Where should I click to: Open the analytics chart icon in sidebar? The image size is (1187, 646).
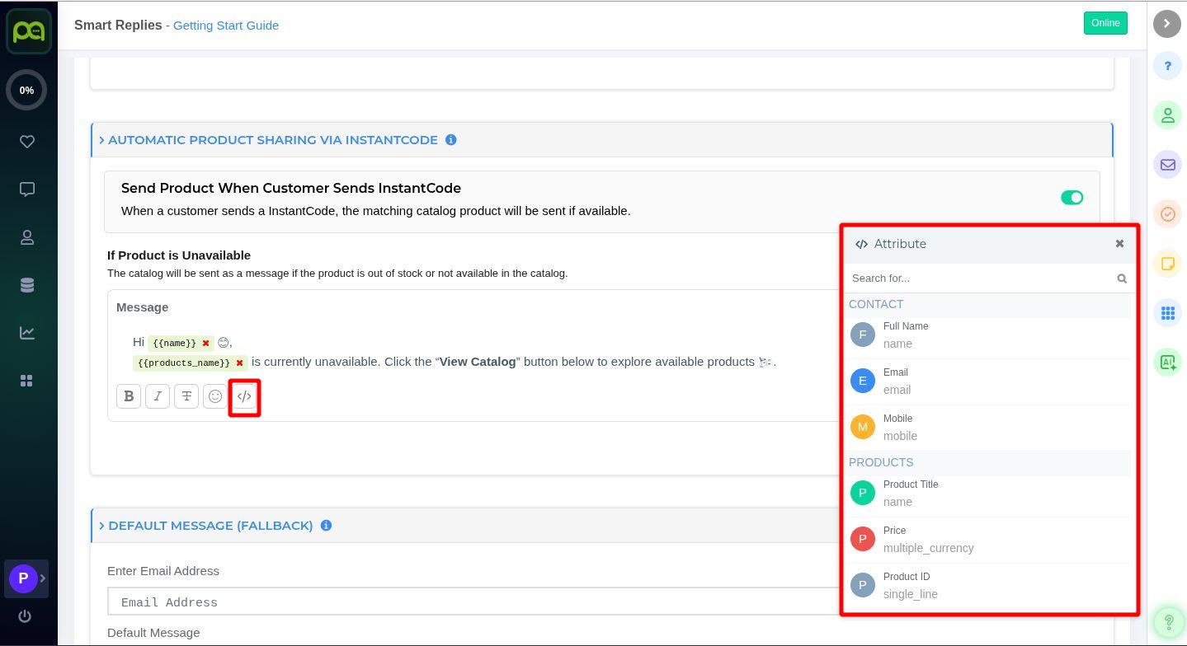[27, 333]
